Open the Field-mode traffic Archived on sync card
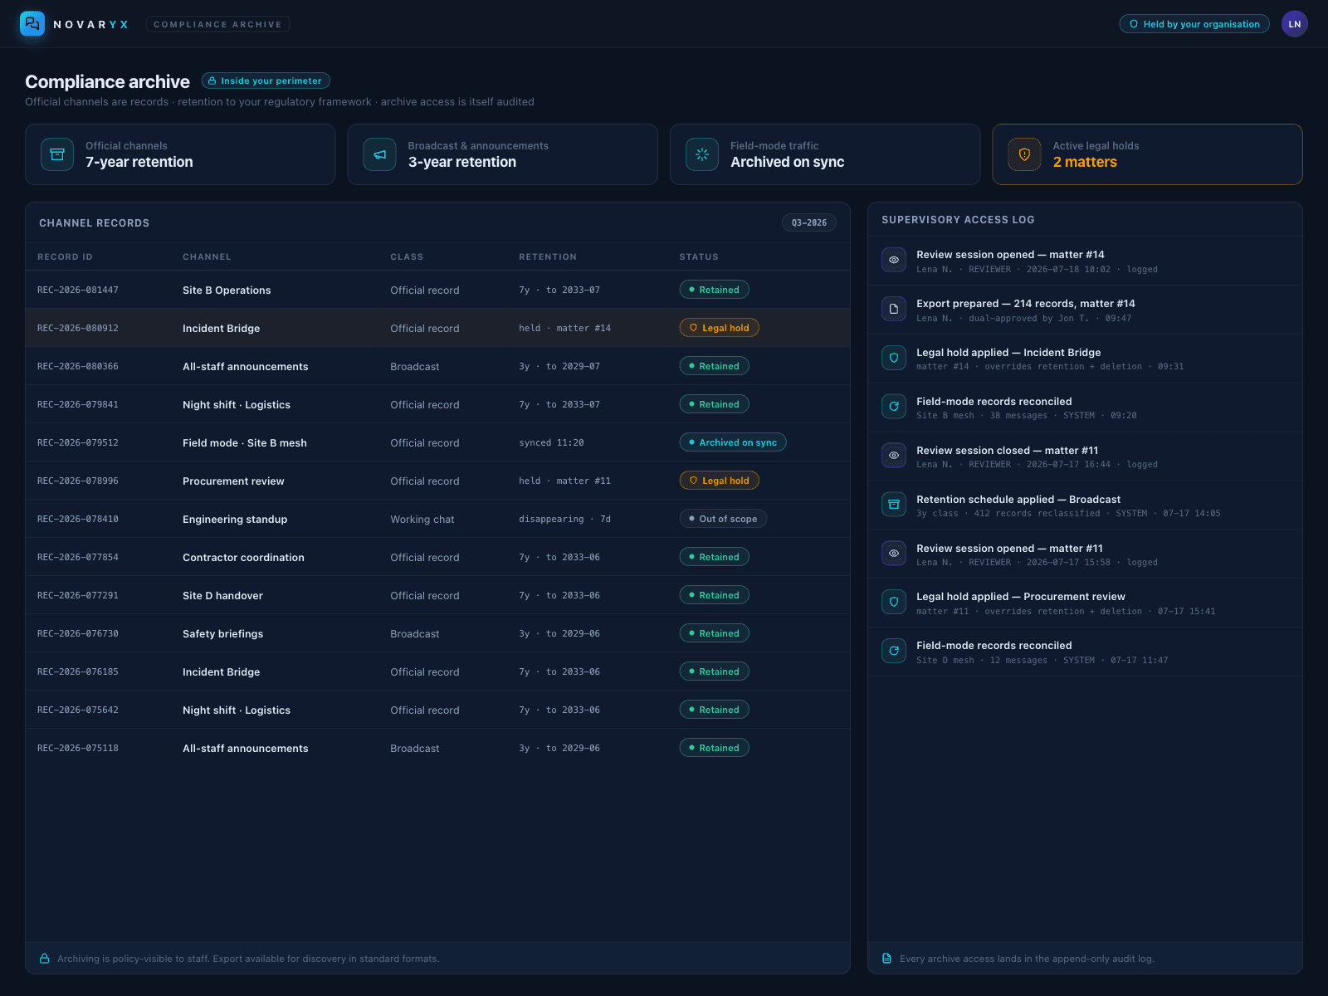The width and height of the screenshot is (1328, 996). pos(825,154)
